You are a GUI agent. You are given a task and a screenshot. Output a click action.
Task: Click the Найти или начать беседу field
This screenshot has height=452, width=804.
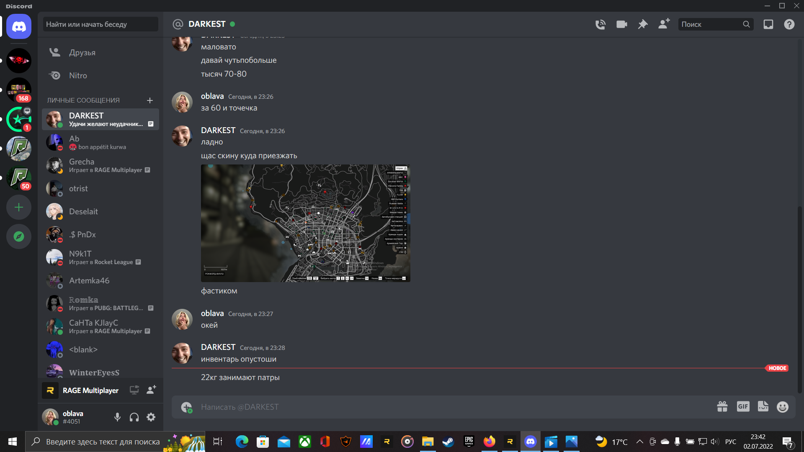click(100, 24)
